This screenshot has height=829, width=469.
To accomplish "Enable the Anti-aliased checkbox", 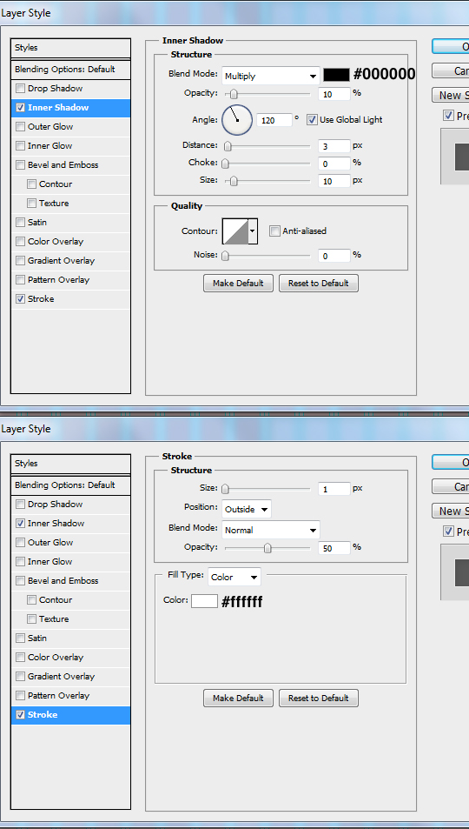I will [274, 231].
